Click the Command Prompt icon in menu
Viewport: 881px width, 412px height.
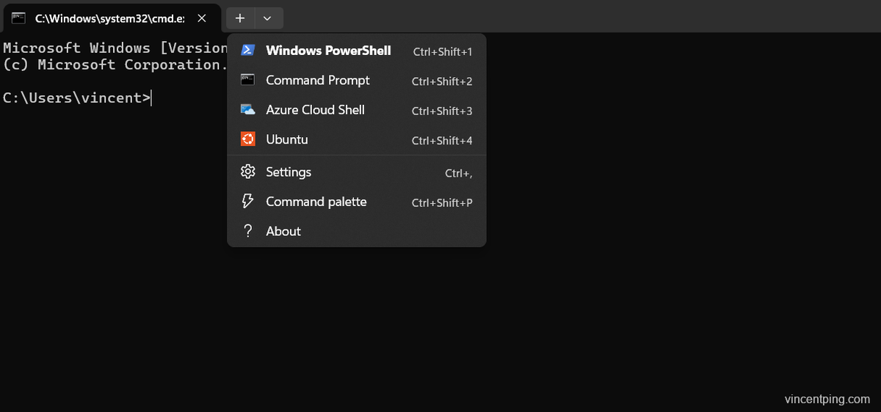[x=248, y=80]
